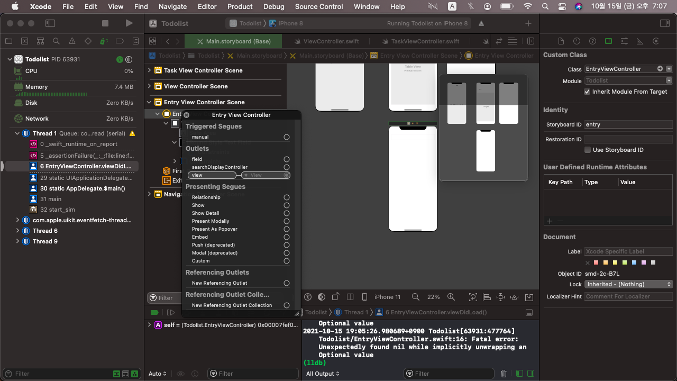Open the Library plus button

[x=528, y=23]
